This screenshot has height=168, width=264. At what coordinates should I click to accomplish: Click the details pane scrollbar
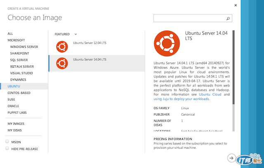coord(233,67)
